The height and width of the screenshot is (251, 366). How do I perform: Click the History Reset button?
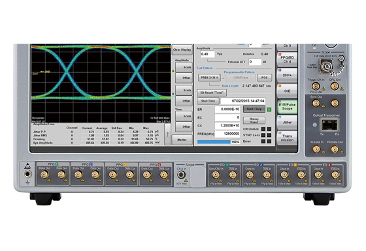[254, 121]
